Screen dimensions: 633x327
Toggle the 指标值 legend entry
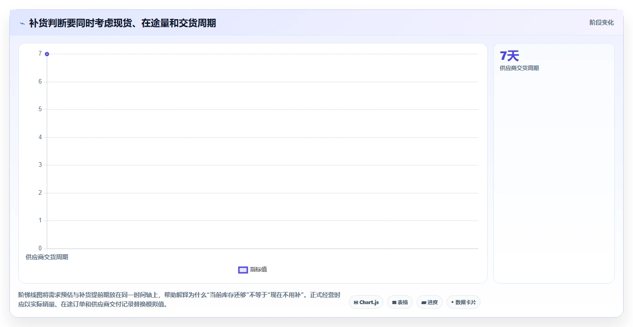tap(252, 270)
